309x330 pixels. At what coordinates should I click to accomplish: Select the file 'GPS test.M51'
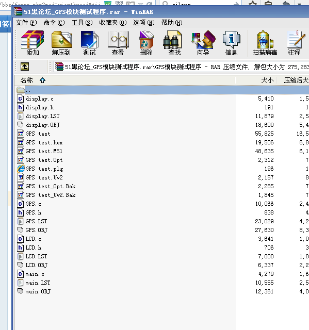[44, 151]
